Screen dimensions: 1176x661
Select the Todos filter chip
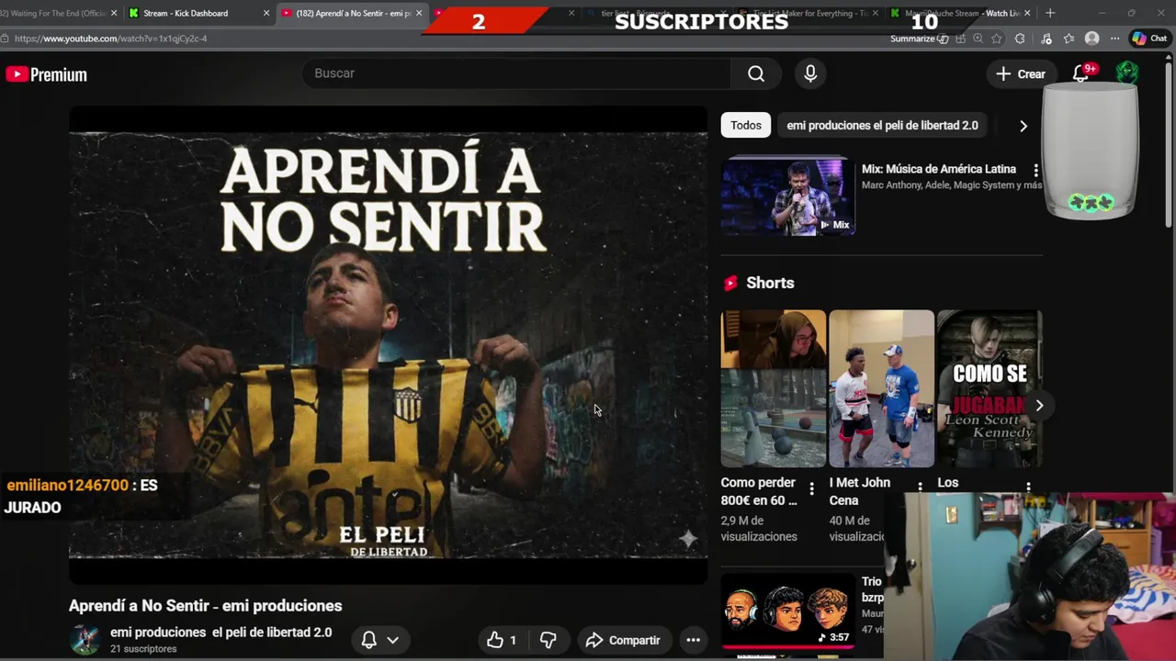[x=746, y=125]
